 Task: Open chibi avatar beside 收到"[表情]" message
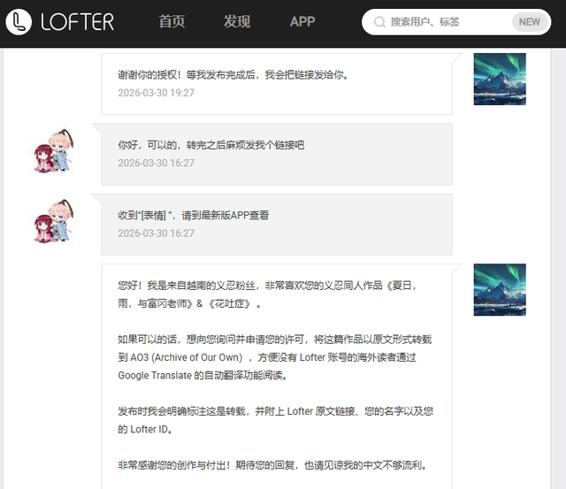pos(54,221)
